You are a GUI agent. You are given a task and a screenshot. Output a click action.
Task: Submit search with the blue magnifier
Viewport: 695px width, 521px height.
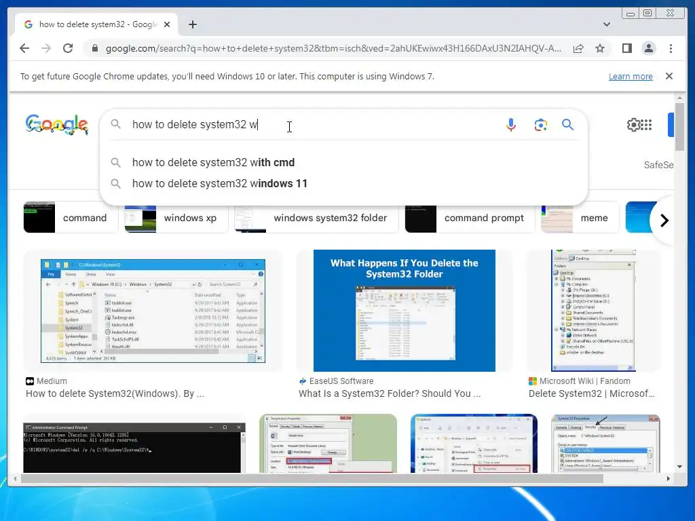coord(567,125)
